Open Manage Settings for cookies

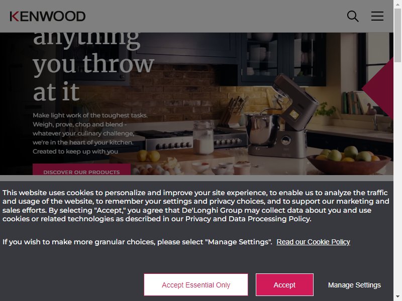point(354,285)
